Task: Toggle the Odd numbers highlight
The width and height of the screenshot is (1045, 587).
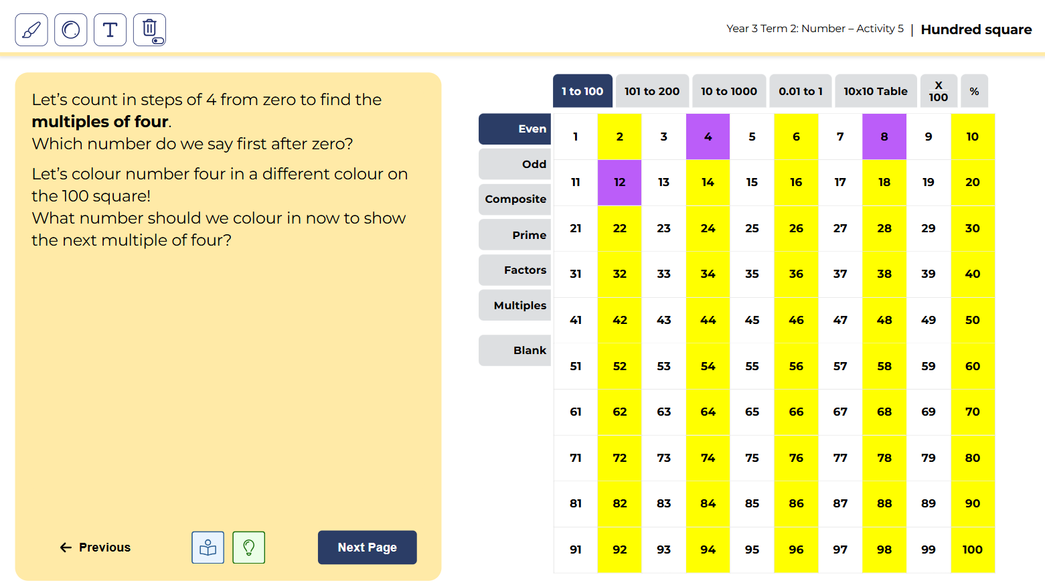Action: [x=515, y=164]
